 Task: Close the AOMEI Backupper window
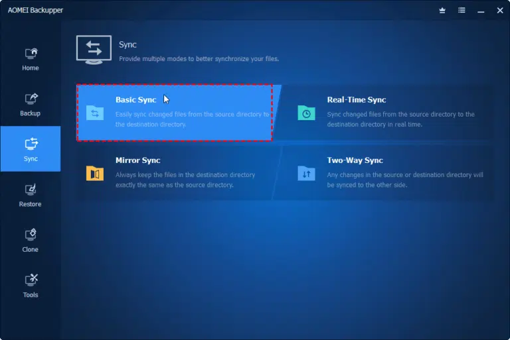(x=500, y=11)
